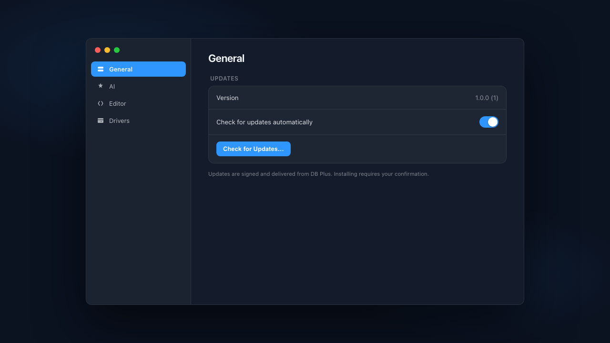Click the UPDATES section header
This screenshot has height=343, width=610.
pos(224,79)
